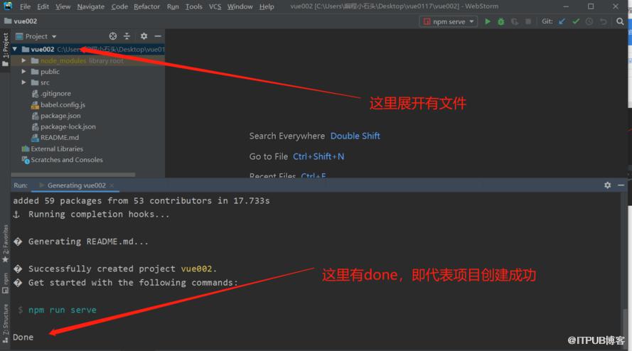Commit changes with green checkmark

576,21
